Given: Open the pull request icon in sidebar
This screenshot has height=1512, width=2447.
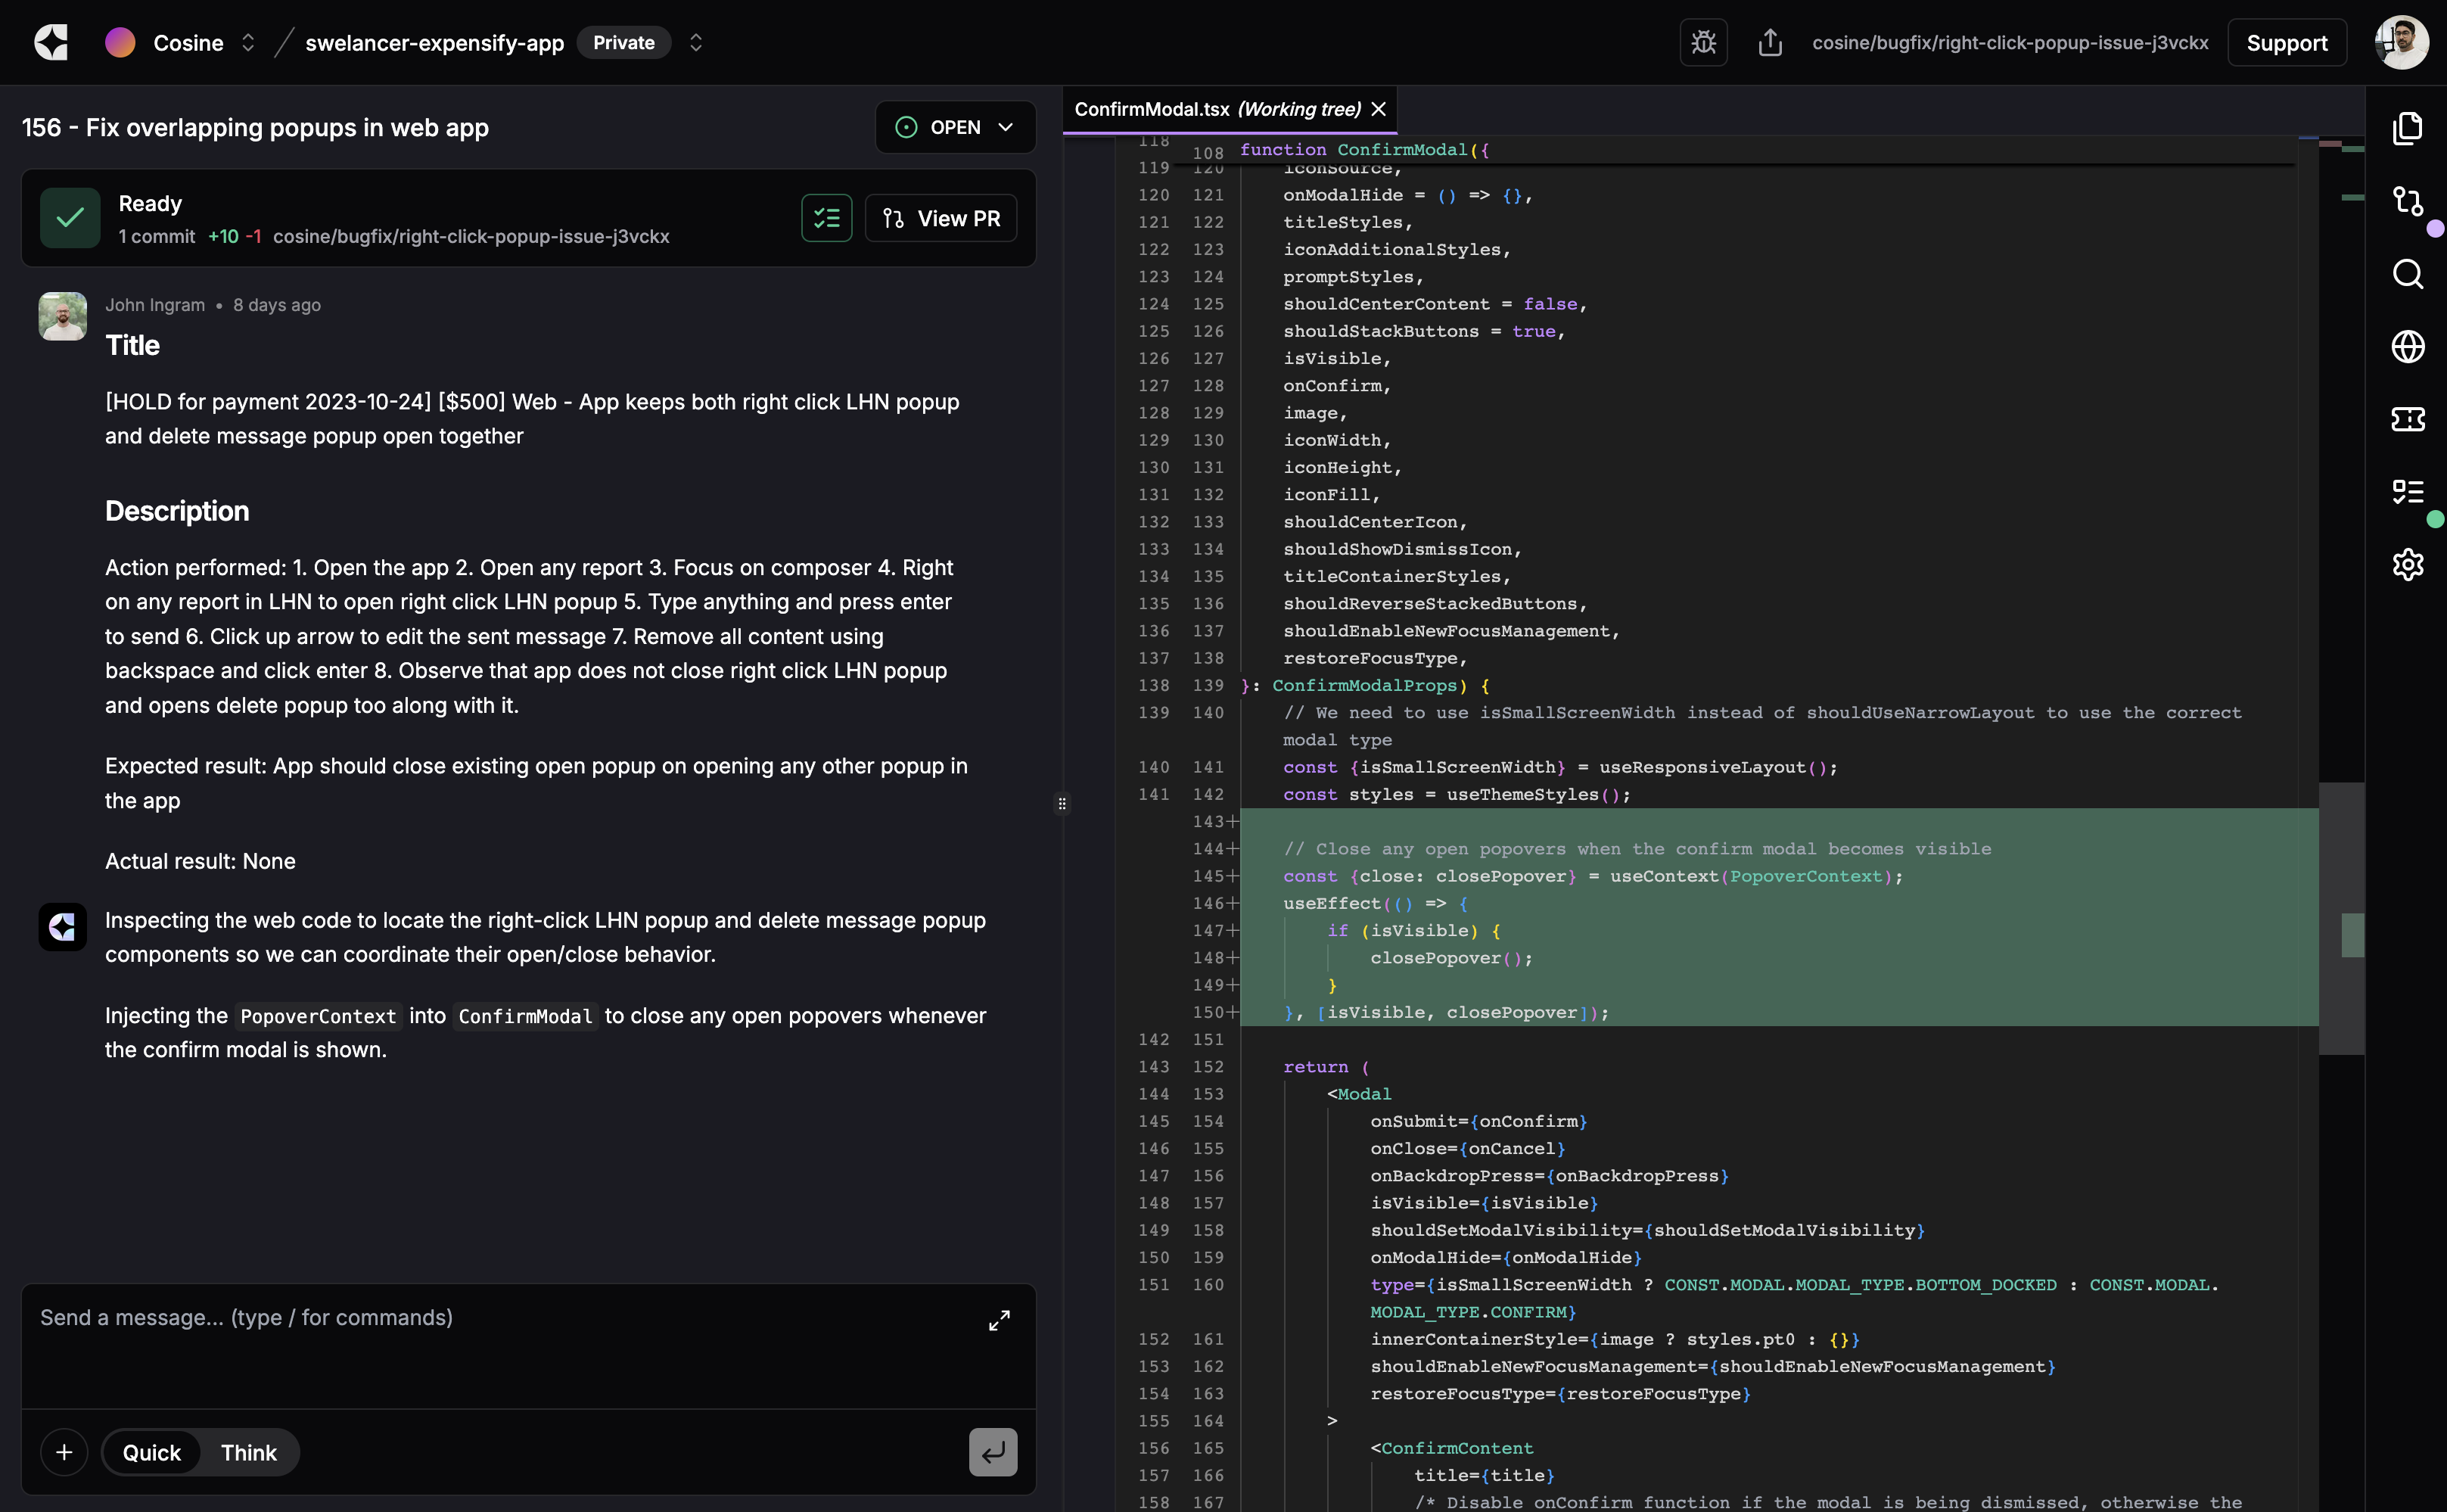Looking at the screenshot, I should (2407, 201).
